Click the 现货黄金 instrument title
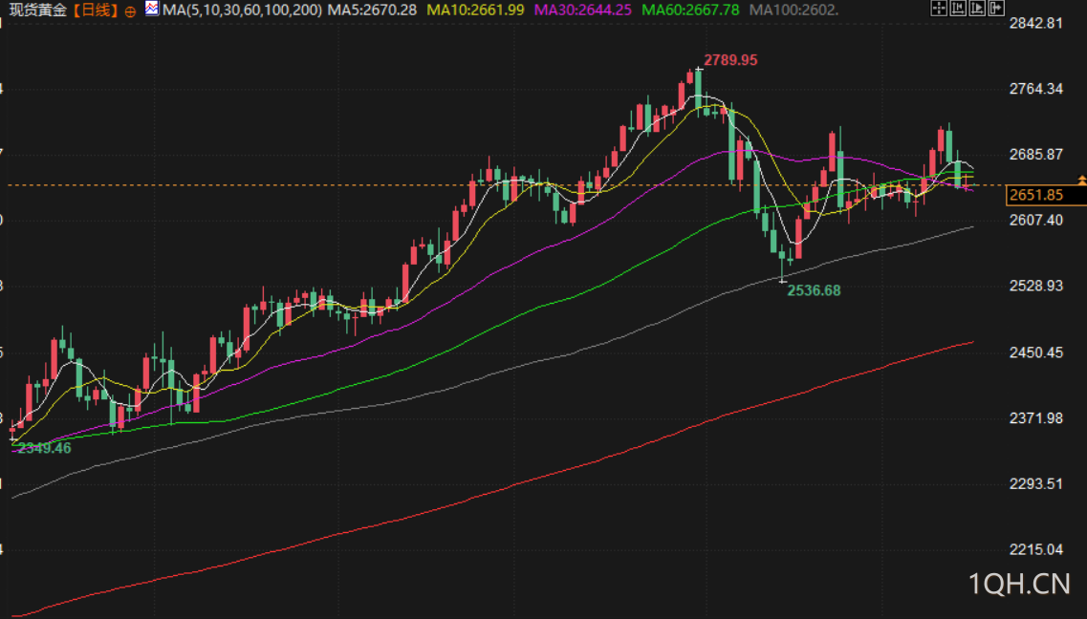The width and height of the screenshot is (1087, 619). (x=37, y=11)
